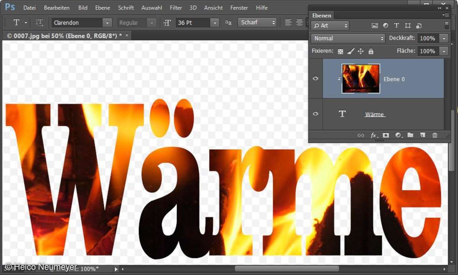Delete the selected layer
The image size is (458, 275).
tap(435, 135)
